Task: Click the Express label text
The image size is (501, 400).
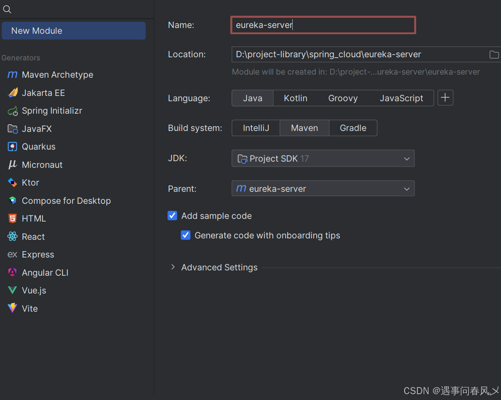Action: [x=38, y=255]
